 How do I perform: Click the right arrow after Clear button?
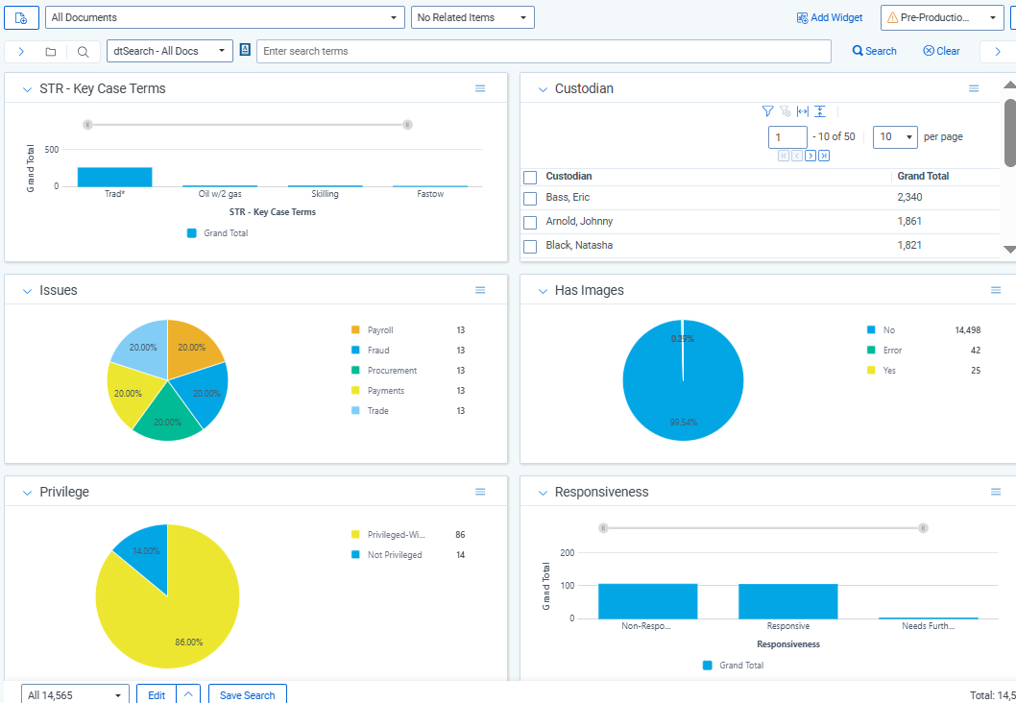point(998,52)
